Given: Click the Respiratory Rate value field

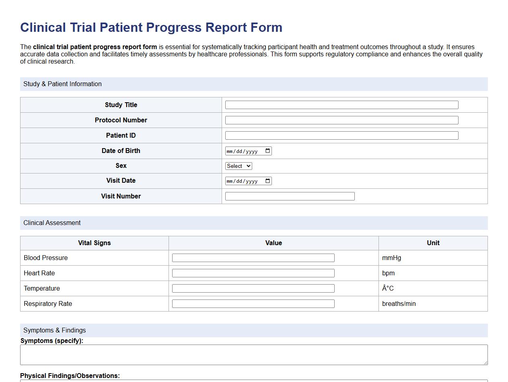Looking at the screenshot, I should coord(253,304).
